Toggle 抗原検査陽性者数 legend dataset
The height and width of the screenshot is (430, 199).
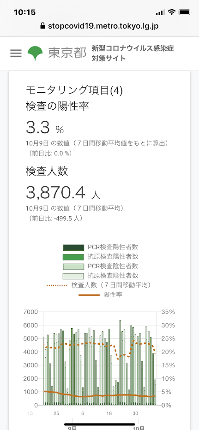click(101, 257)
